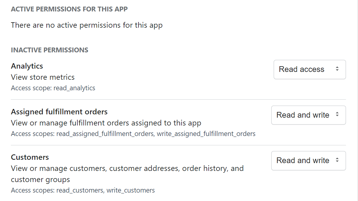Image resolution: width=358 pixels, height=201 pixels.
Task: Select the Analytics permission title
Action: coord(27,66)
